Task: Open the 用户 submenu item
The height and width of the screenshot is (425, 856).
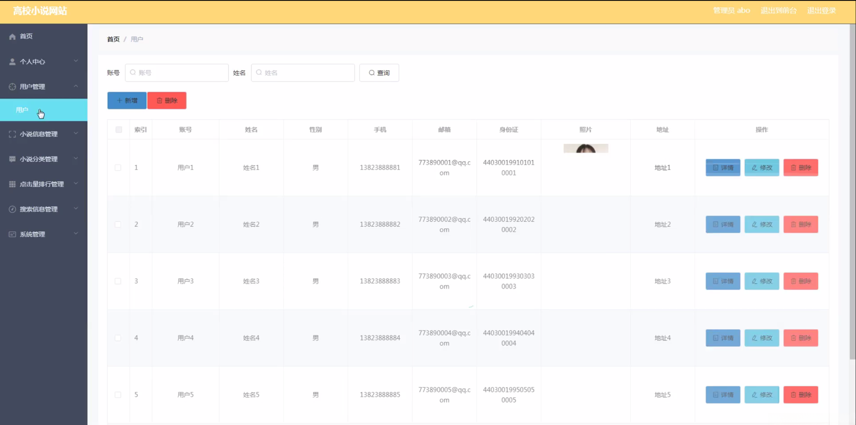Action: tap(22, 110)
